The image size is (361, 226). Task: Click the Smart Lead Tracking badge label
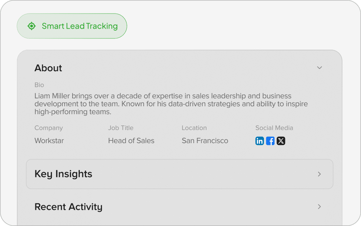[x=80, y=26]
